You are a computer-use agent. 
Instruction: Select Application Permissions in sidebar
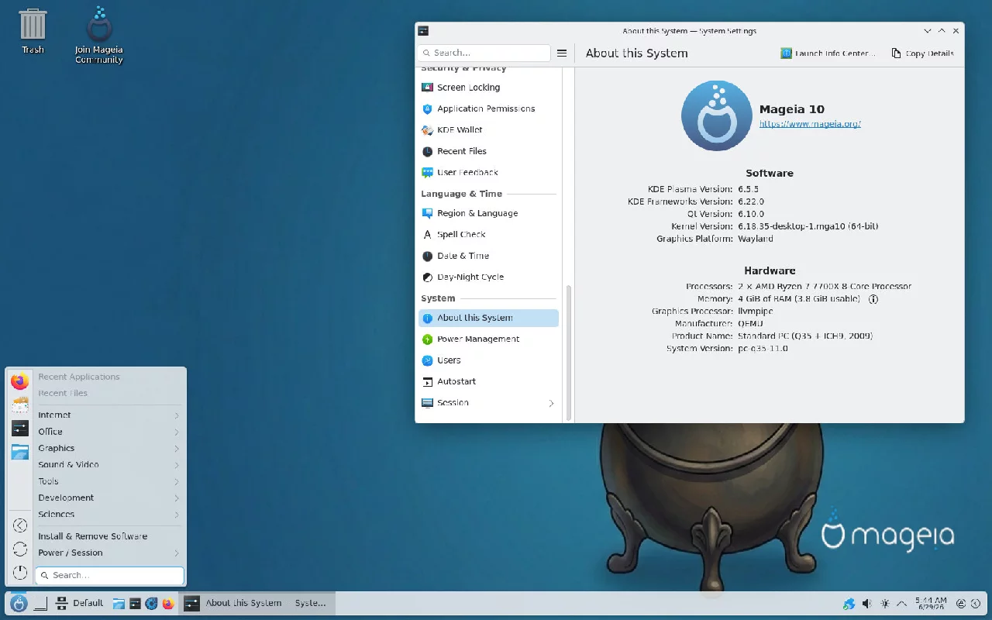488,108
